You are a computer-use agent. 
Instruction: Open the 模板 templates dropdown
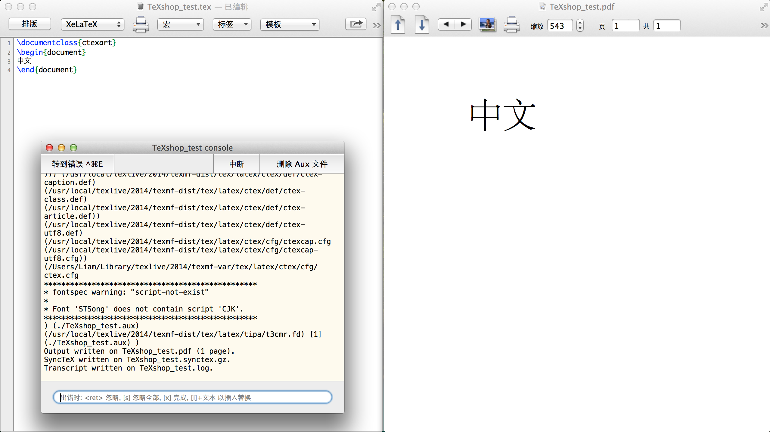tap(290, 24)
